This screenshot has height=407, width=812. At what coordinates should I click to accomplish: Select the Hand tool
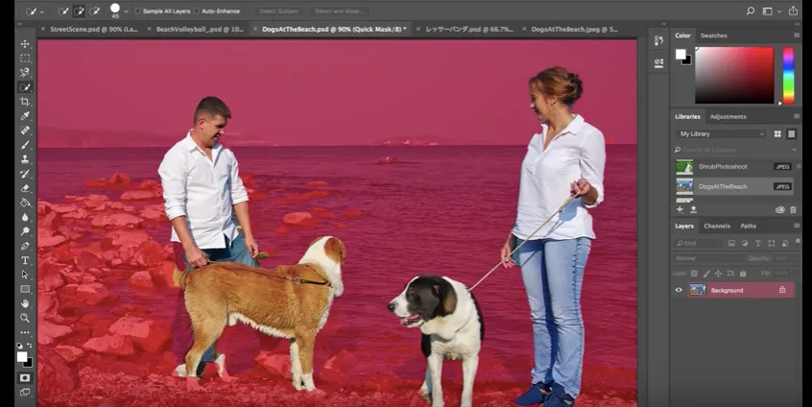[25, 304]
